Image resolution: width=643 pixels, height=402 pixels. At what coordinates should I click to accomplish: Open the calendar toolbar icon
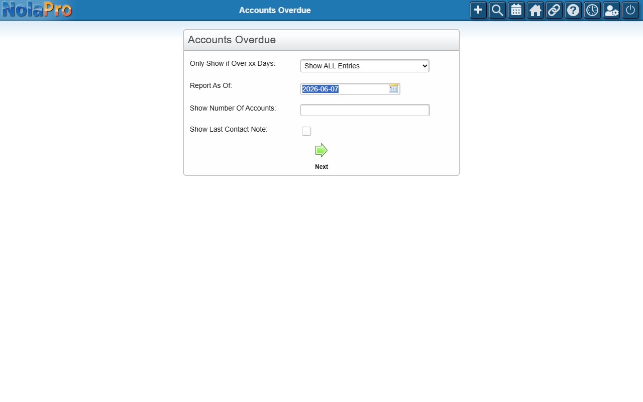click(516, 10)
